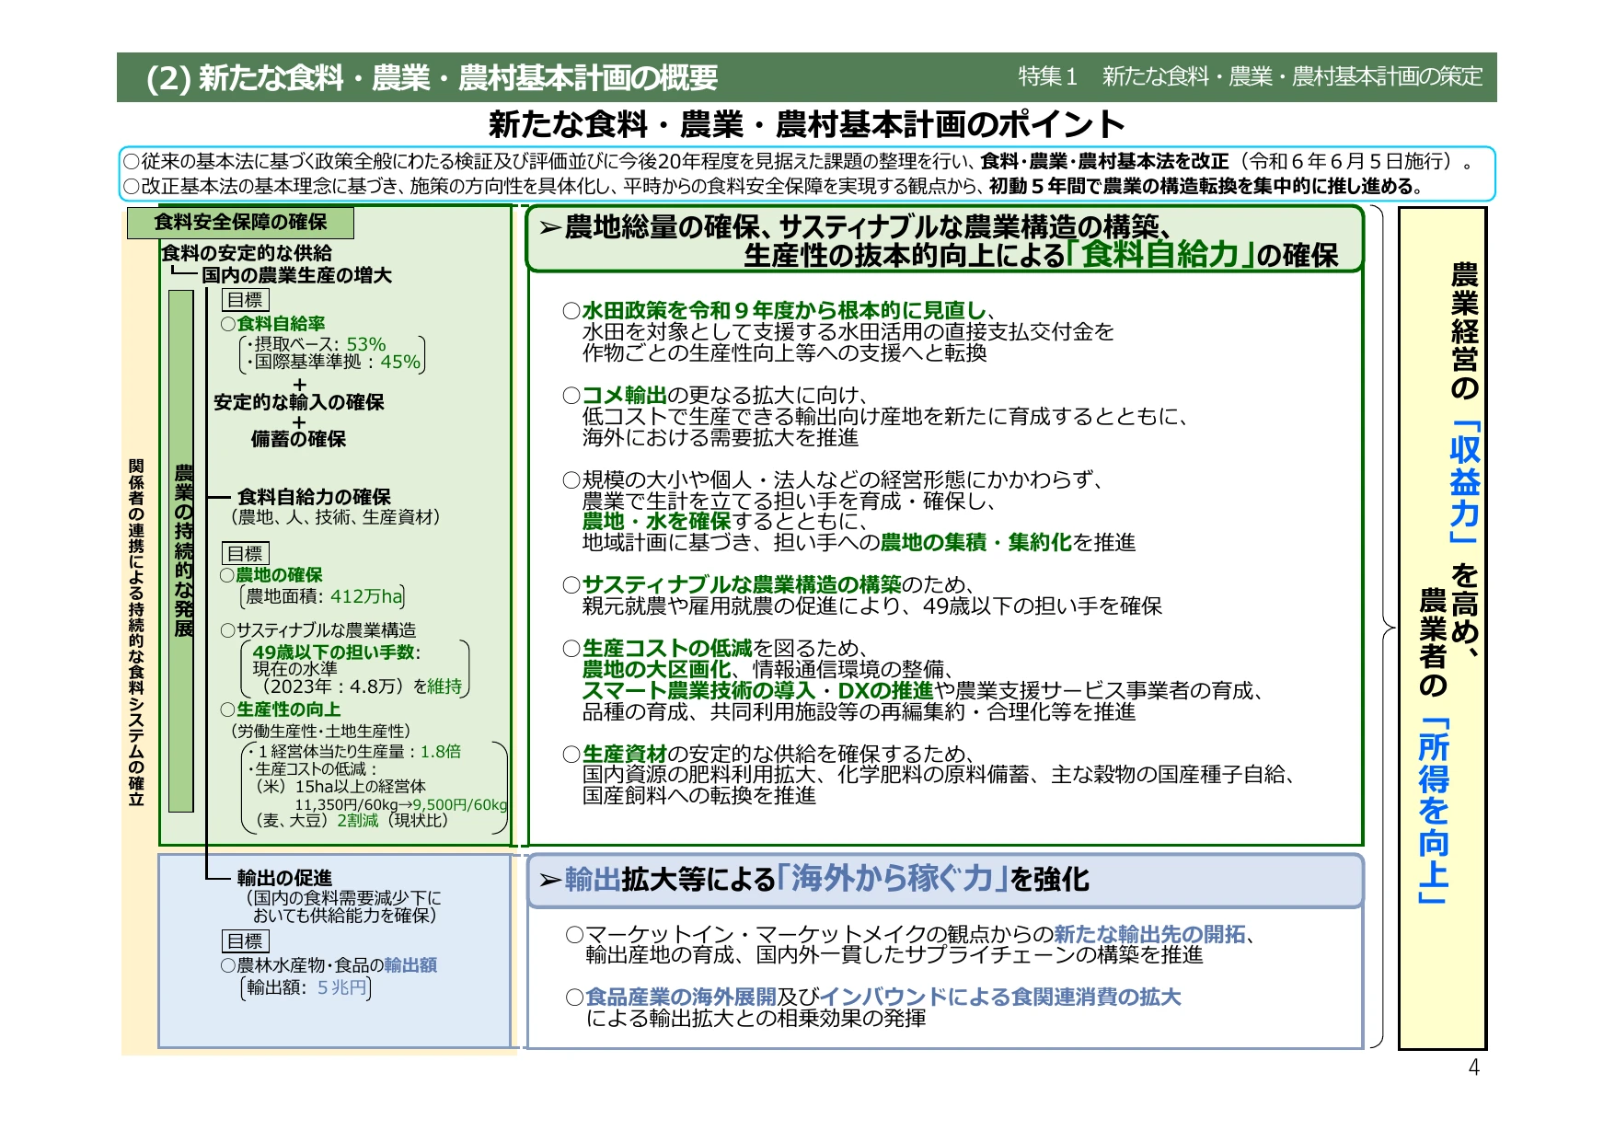Click the "目標" box above 食料自給率
Screen dimensions: 1615x1142
click(245, 300)
